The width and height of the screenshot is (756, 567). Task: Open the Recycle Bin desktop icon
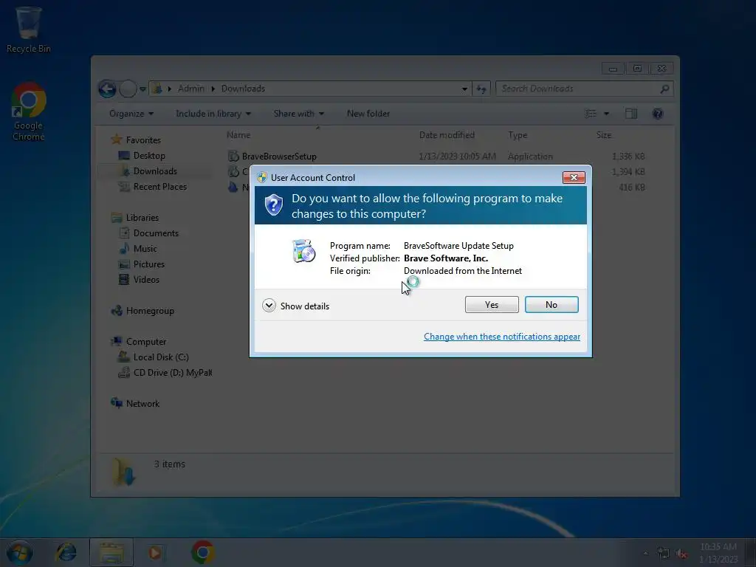[28, 30]
